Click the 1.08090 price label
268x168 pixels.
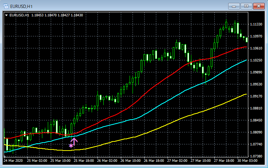coord(256,132)
